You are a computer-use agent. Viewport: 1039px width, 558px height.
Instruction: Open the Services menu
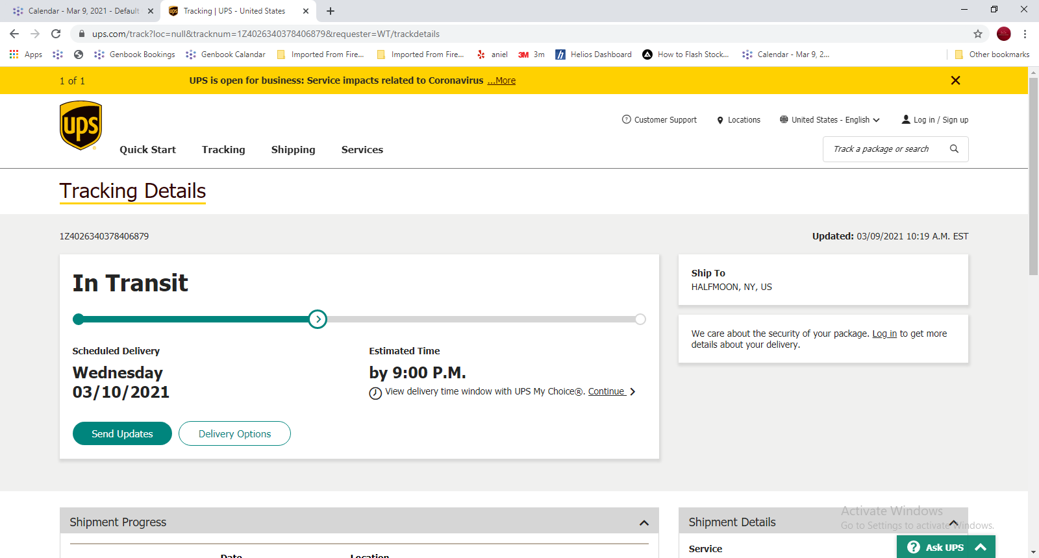[x=362, y=150]
